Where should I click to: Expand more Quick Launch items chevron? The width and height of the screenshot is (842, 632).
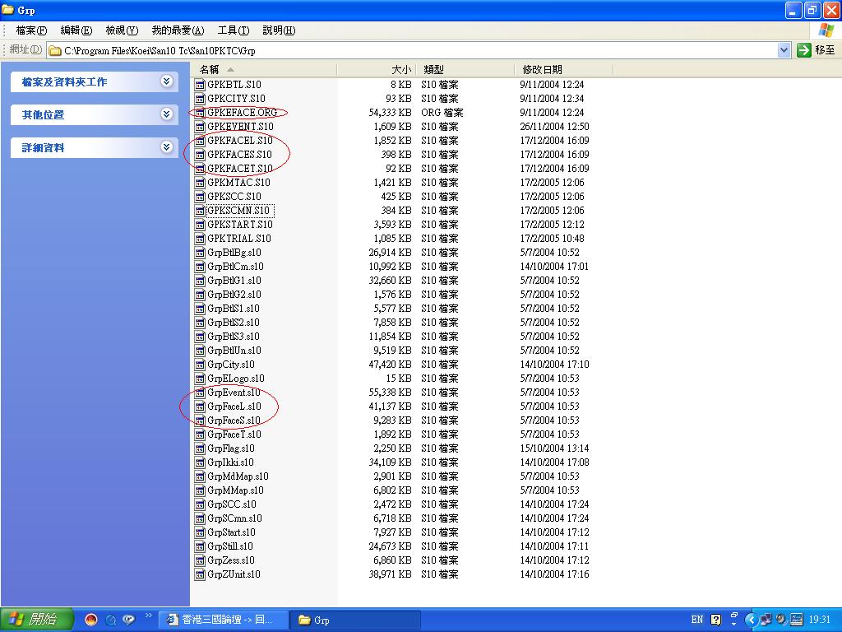pyautogui.click(x=149, y=616)
